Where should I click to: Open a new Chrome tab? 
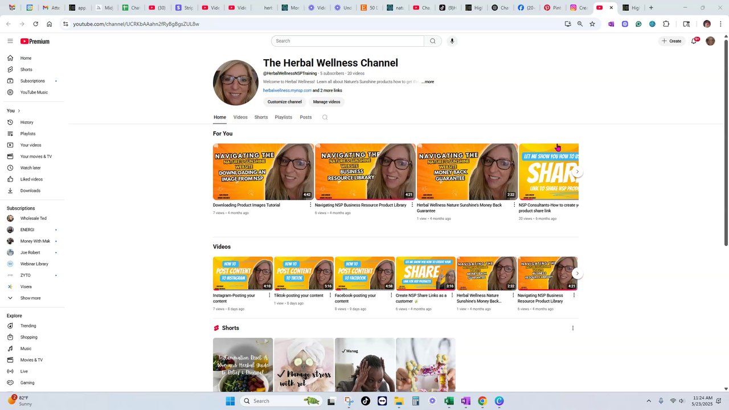point(651,7)
